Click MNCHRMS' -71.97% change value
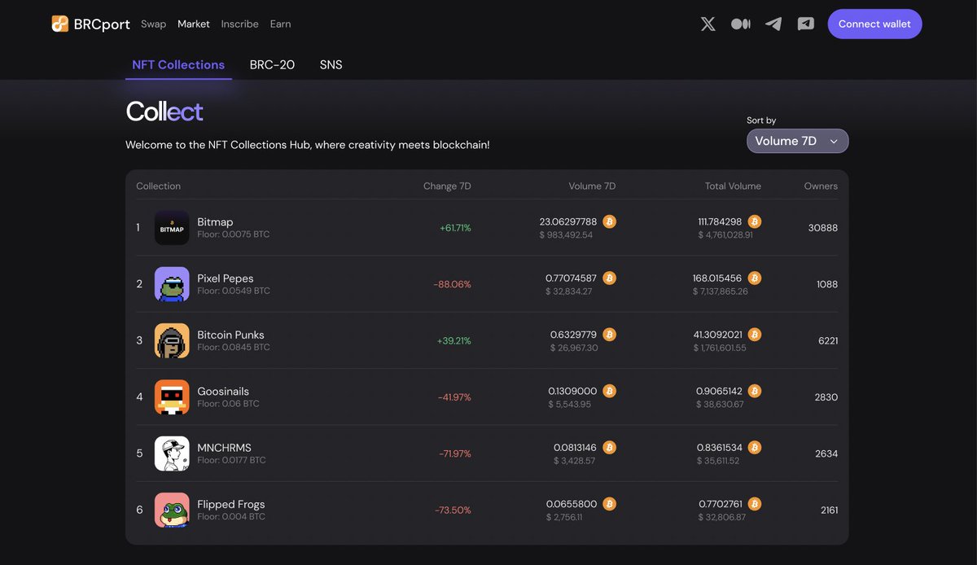The image size is (977, 565). (455, 453)
